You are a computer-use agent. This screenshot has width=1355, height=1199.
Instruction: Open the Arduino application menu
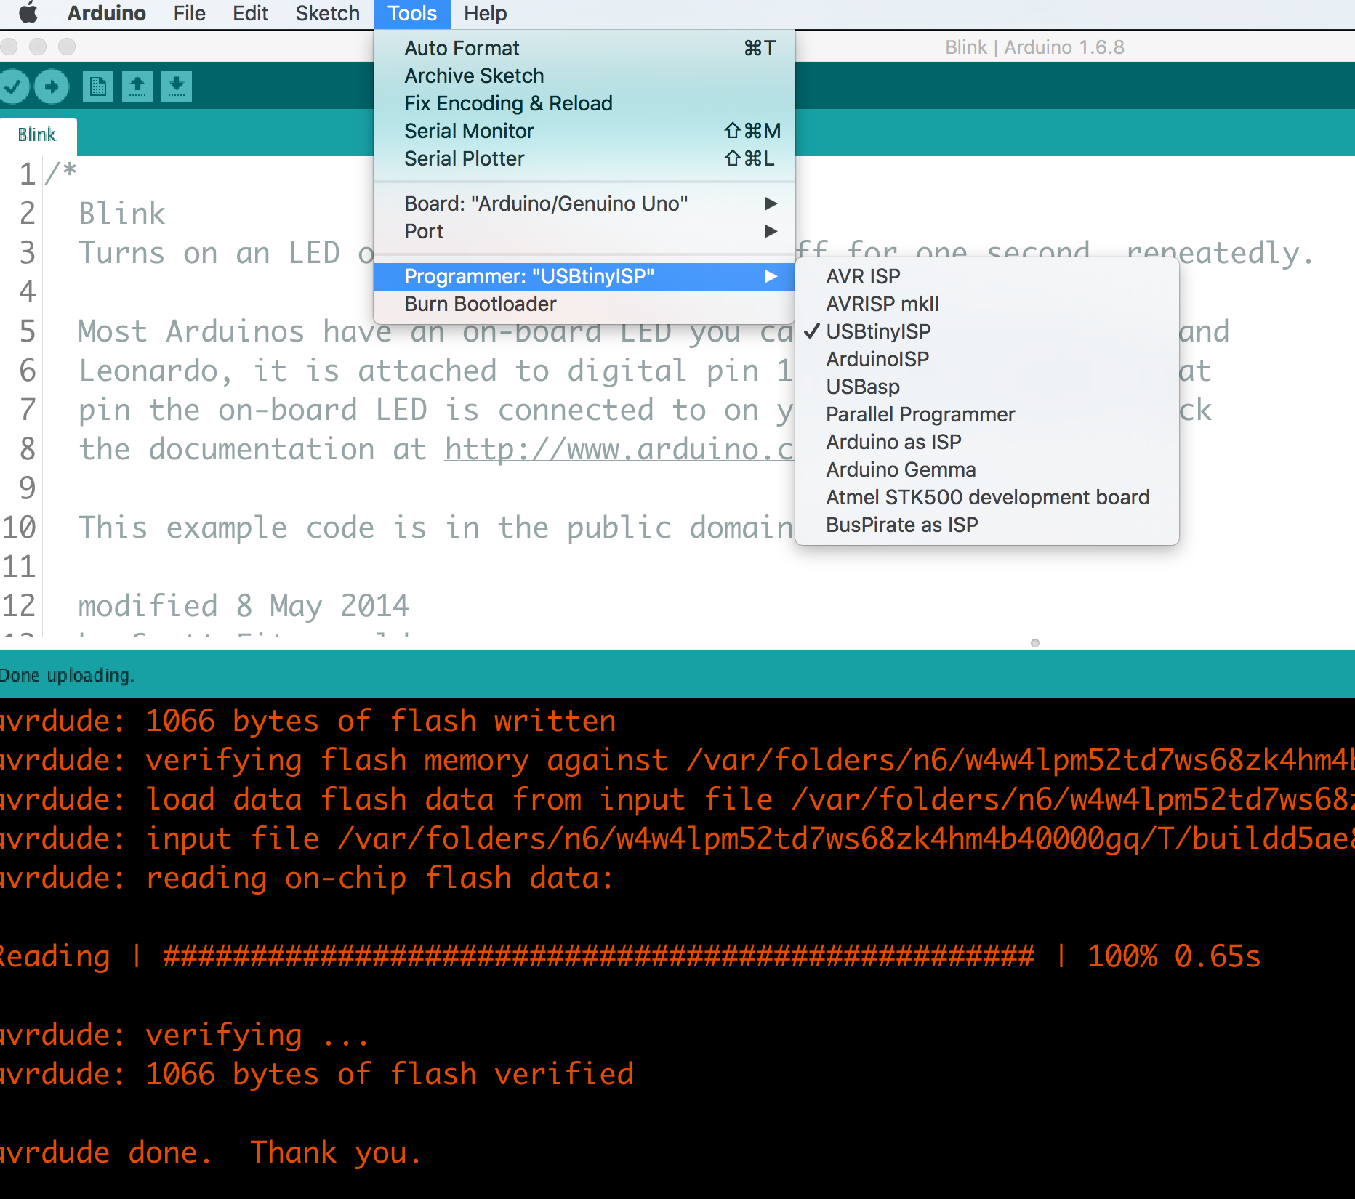coord(106,13)
